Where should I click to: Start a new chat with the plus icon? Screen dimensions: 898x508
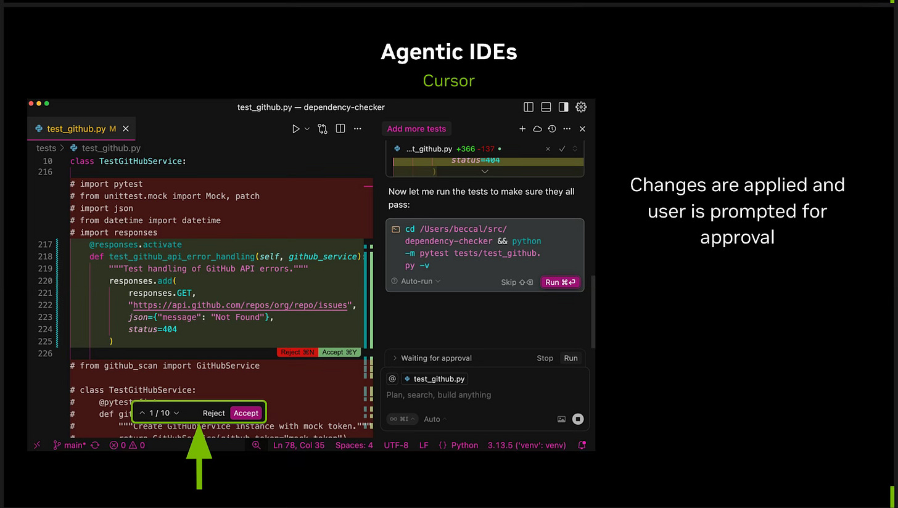(x=522, y=129)
